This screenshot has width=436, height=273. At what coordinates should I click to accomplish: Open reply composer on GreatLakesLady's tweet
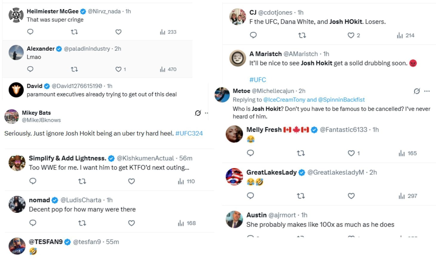click(250, 196)
